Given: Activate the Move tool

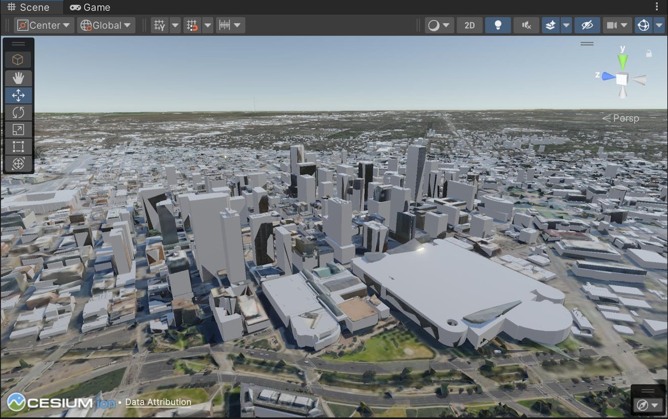Looking at the screenshot, I should [x=18, y=95].
